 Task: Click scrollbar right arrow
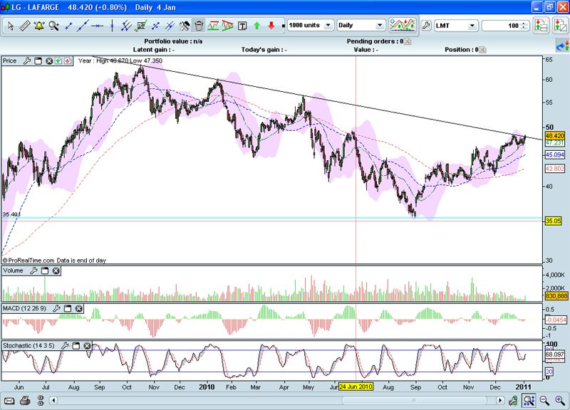(500, 401)
